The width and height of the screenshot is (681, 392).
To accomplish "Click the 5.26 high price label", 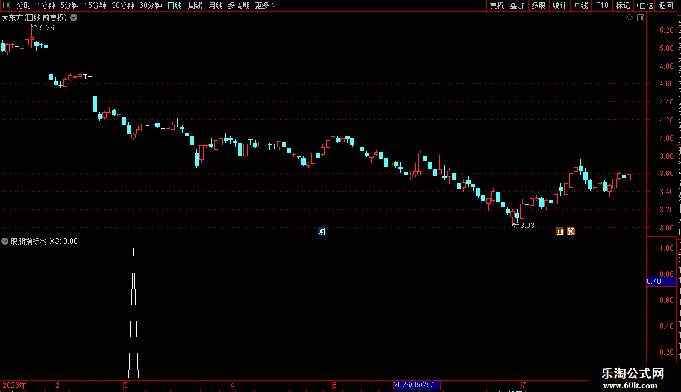I will 47,28.
